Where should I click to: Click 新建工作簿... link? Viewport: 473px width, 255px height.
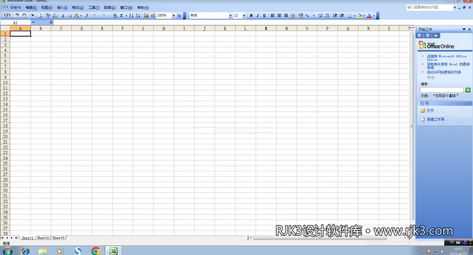[438, 119]
